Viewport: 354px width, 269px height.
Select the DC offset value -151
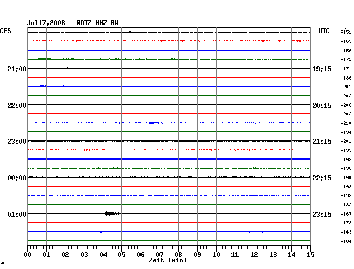coord(346,32)
